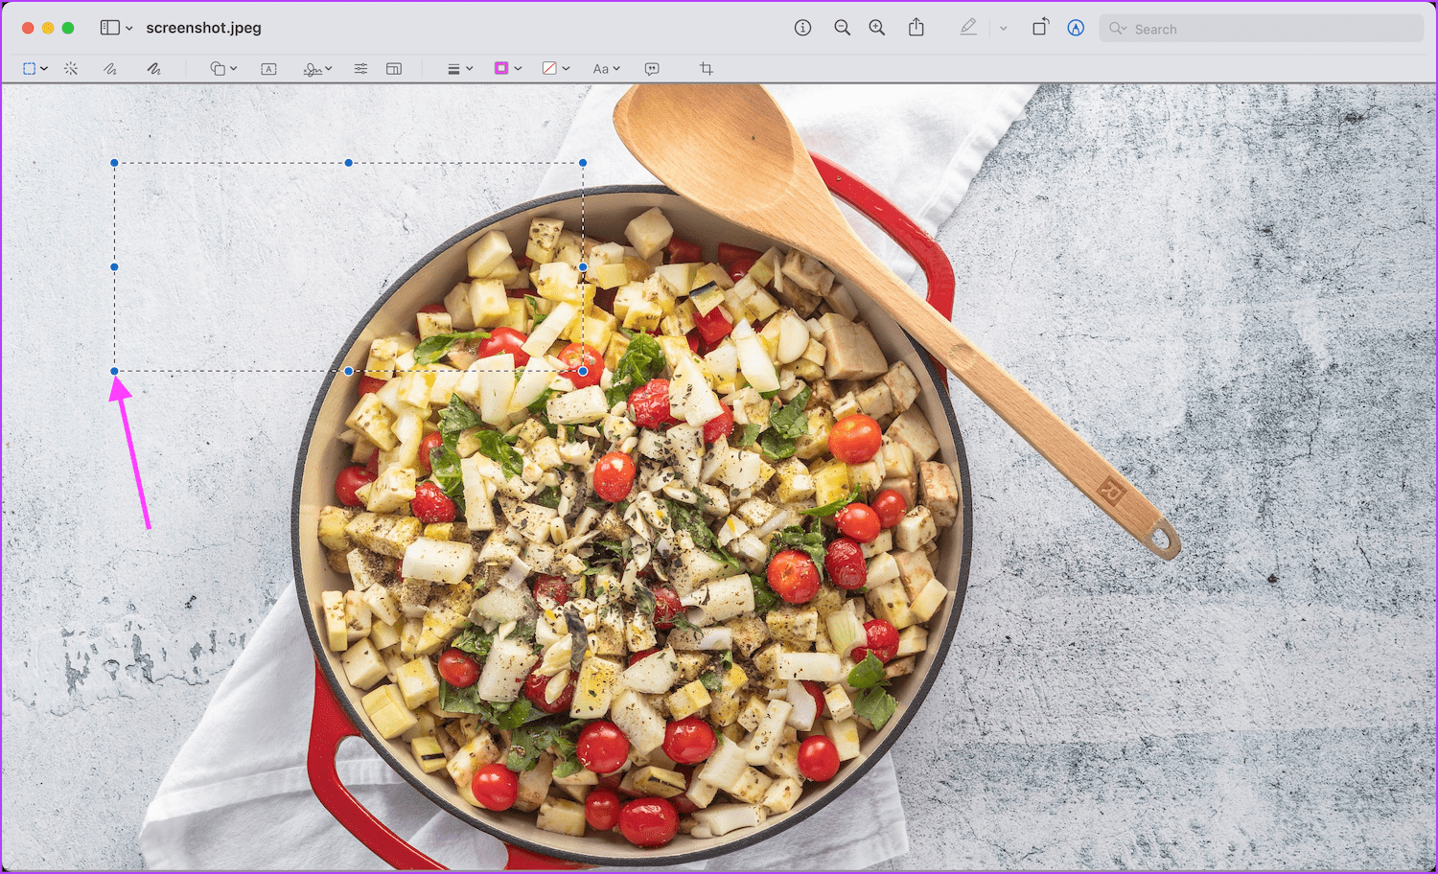
Task: Open the Adjust Size tool
Action: [x=394, y=69]
